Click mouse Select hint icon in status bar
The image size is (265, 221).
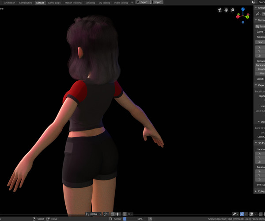34,219
